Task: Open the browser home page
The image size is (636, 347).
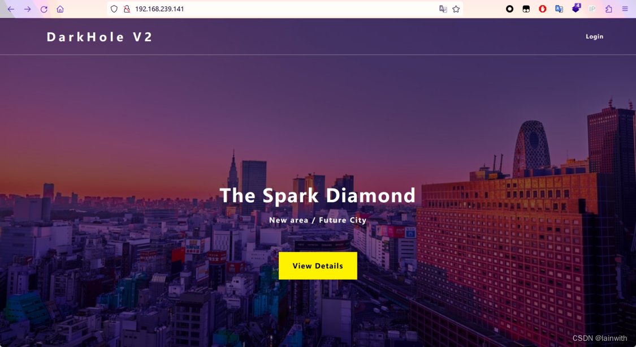Action: (60, 9)
